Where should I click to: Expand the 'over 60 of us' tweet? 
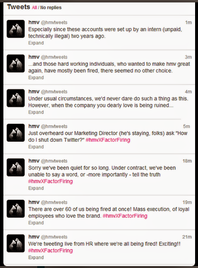[x=36, y=223]
